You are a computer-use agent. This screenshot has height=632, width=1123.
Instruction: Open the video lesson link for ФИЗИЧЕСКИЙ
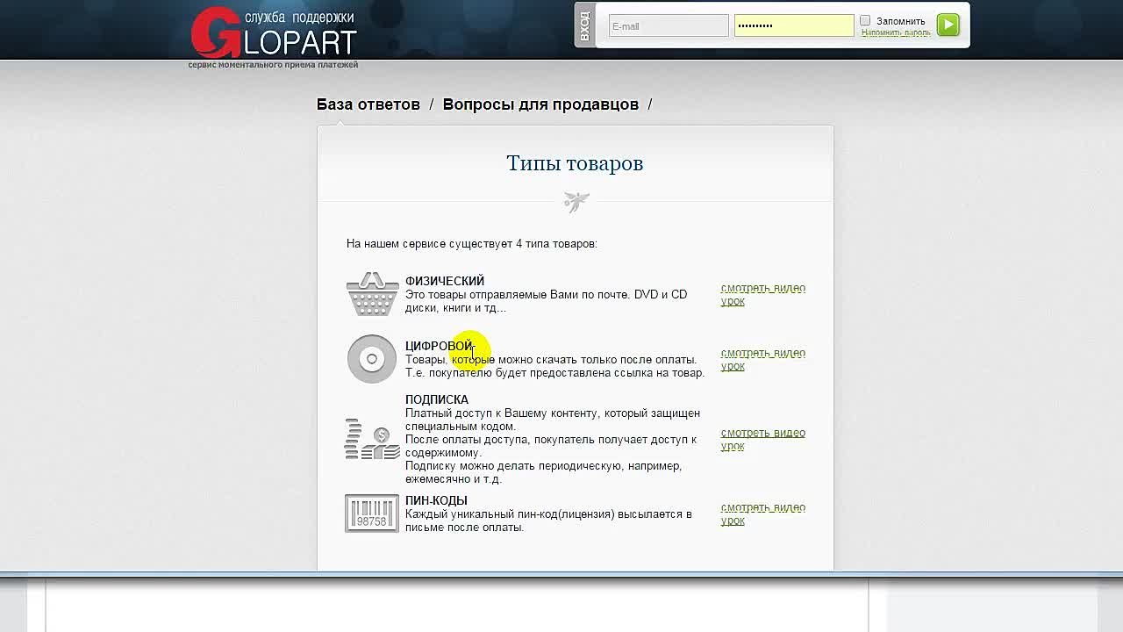(x=763, y=294)
